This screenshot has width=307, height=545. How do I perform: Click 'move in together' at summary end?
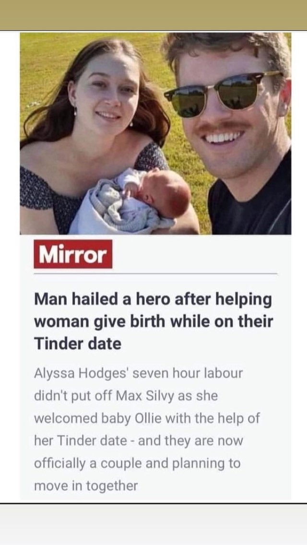click(86, 486)
